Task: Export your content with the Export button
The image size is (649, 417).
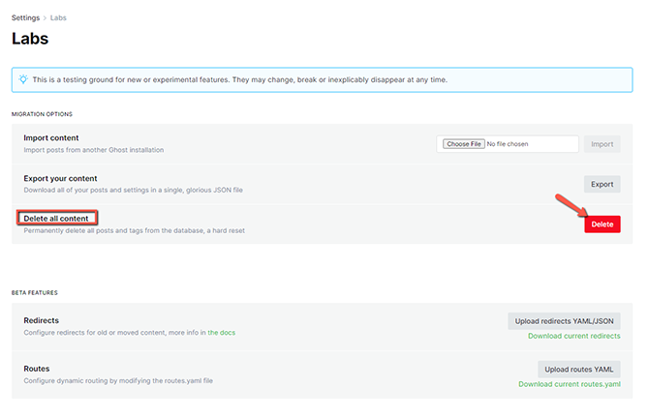Action: [602, 184]
